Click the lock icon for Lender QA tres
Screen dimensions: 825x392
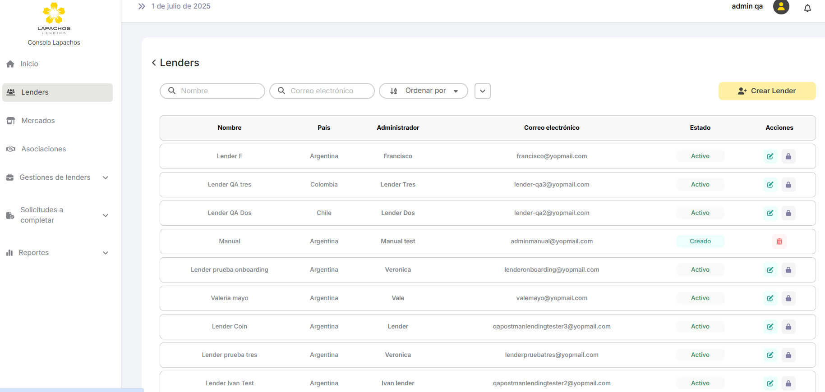tap(788, 185)
